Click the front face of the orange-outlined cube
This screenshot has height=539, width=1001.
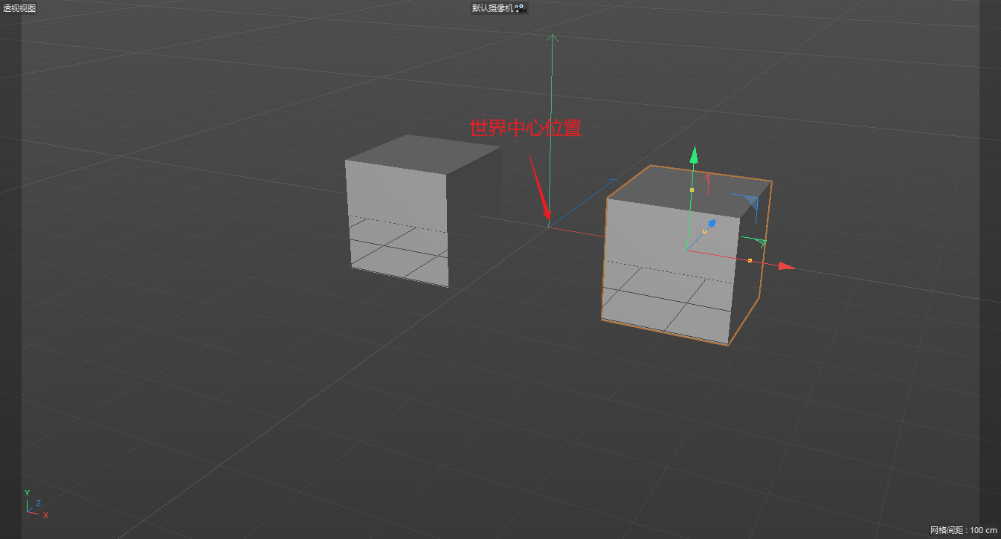tap(669, 275)
